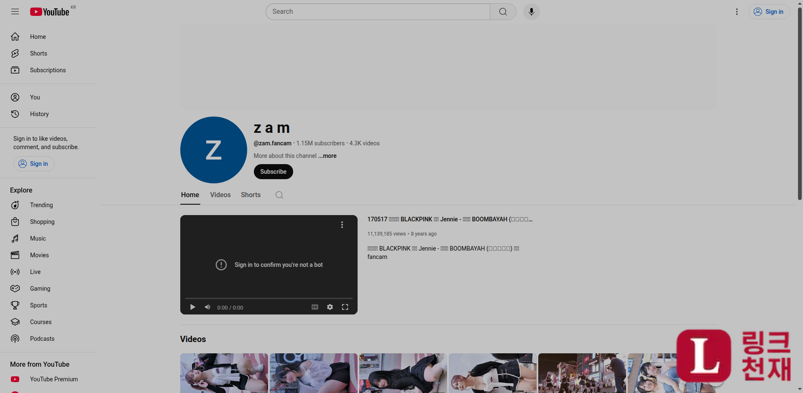Screen dimensions: 803x393
Task: Select the channel Home tab
Action: pos(190,195)
